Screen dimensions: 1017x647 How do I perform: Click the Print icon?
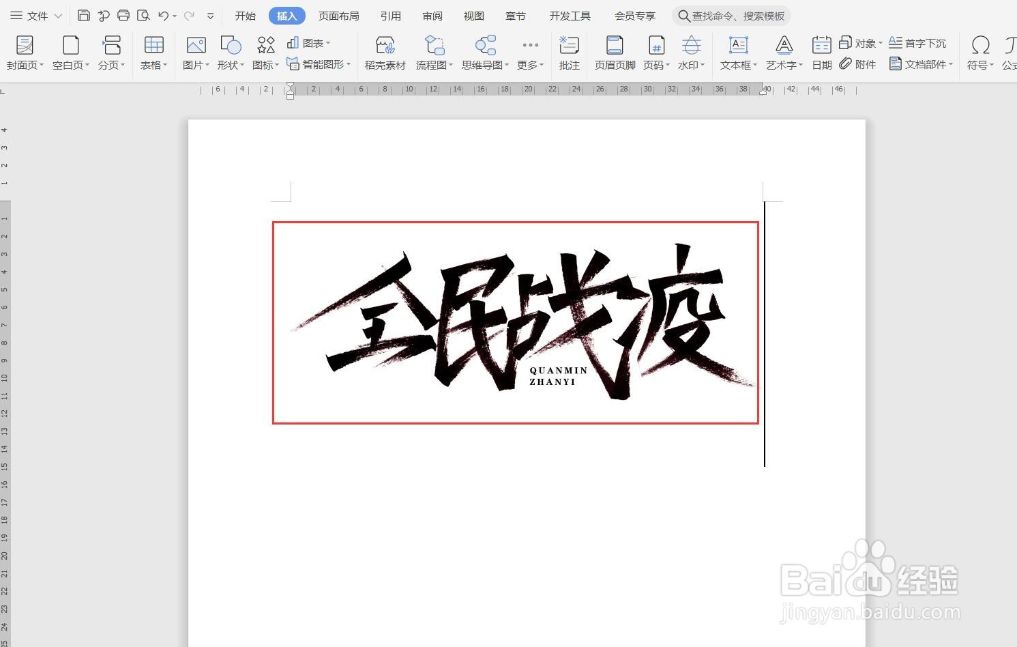[x=123, y=15]
